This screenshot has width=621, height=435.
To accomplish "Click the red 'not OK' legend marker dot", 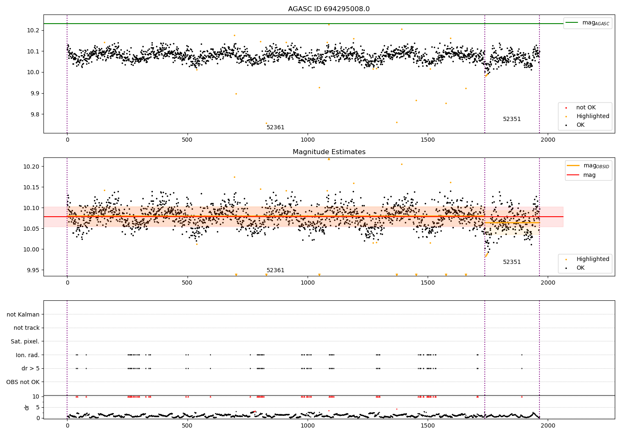I will (x=566, y=108).
